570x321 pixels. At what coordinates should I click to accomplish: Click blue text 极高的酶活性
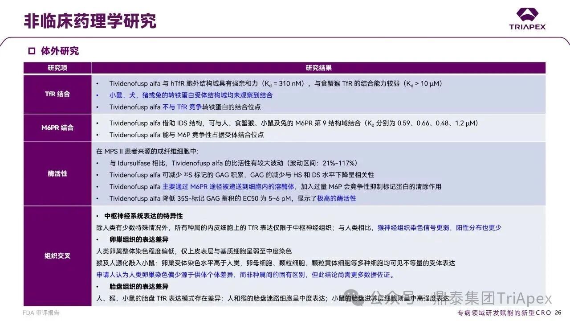336,198
